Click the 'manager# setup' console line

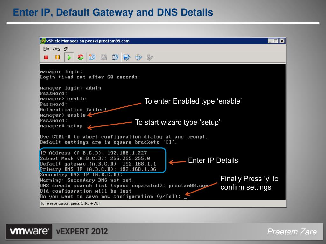click(x=61, y=126)
